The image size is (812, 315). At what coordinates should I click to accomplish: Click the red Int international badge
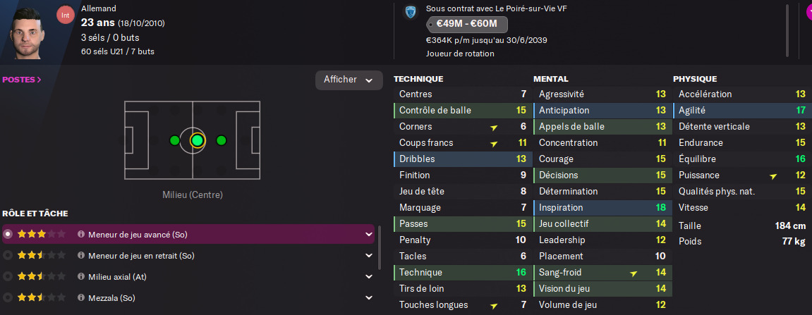[65, 16]
